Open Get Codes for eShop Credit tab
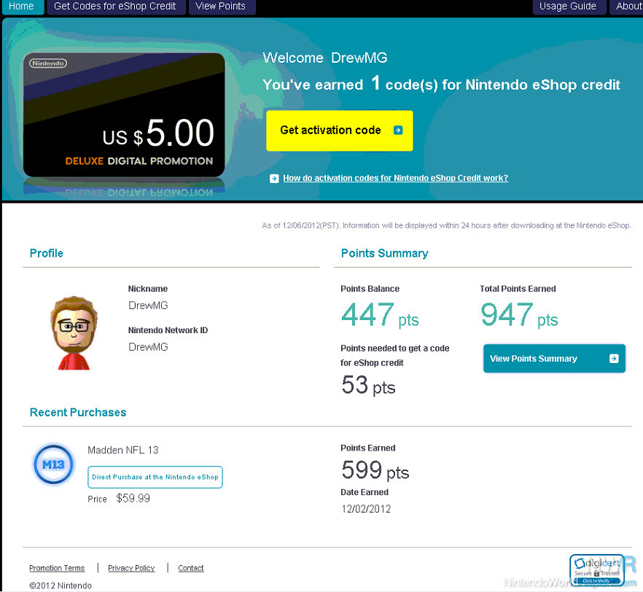 116,7
